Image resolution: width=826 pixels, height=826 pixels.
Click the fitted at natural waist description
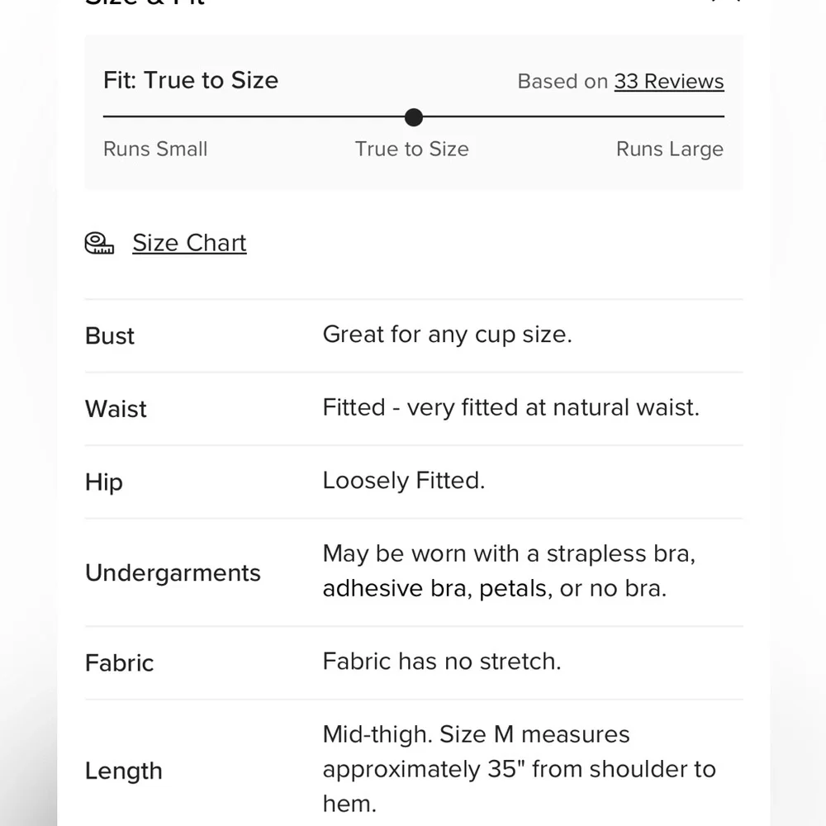tap(510, 408)
